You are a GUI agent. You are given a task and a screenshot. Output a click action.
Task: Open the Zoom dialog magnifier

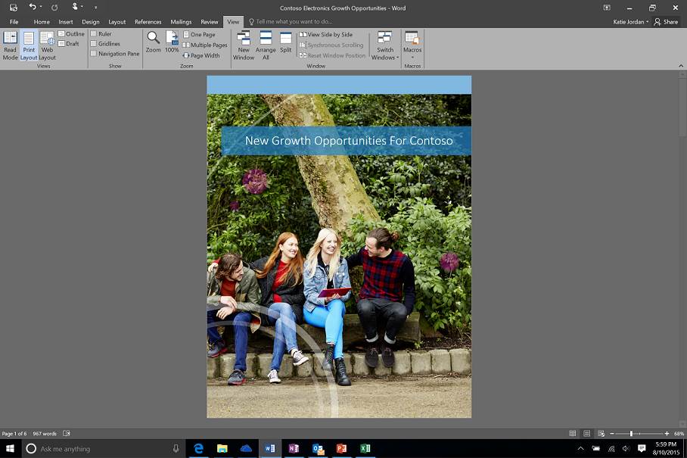154,42
